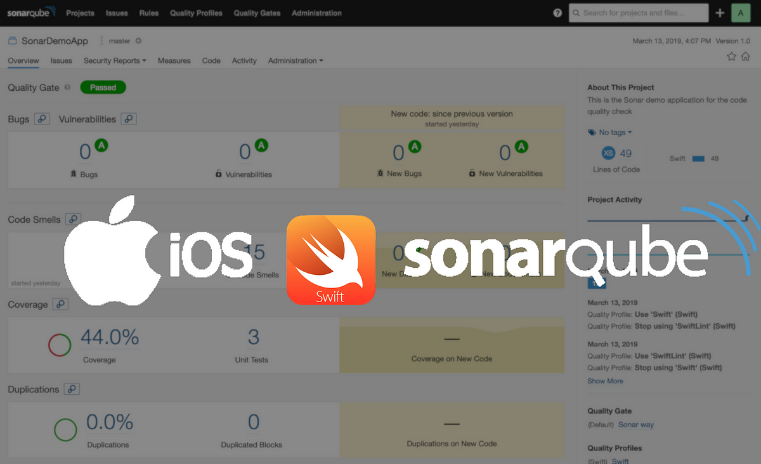
Task: Switch to the Activity tab
Action: (x=244, y=61)
